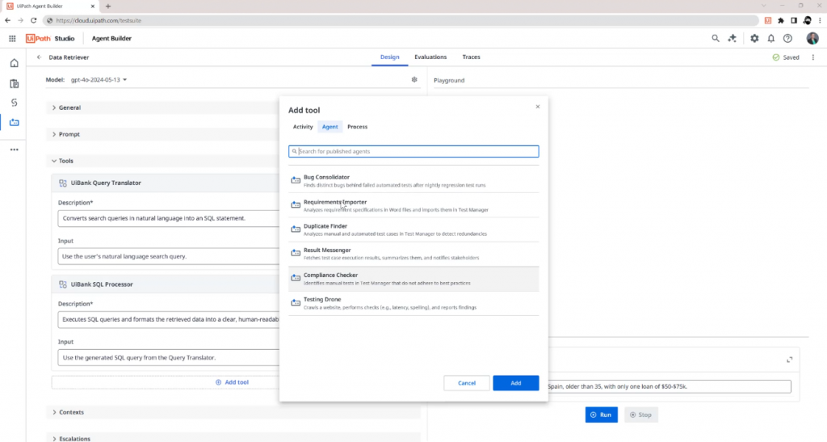
Task: Click the Cancel button
Action: click(x=467, y=383)
